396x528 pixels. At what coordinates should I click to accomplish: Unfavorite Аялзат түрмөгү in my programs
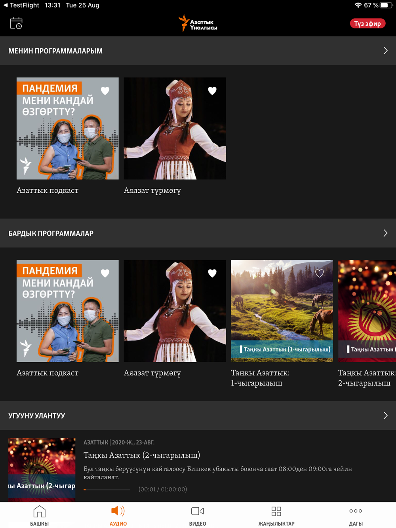212,91
